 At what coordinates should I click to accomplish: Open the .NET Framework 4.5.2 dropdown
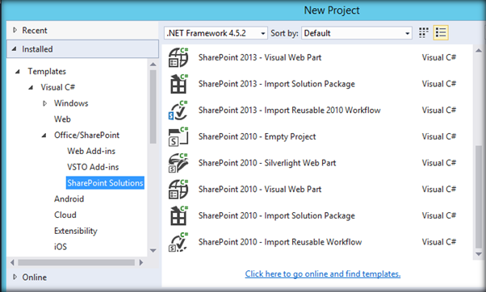click(216, 33)
